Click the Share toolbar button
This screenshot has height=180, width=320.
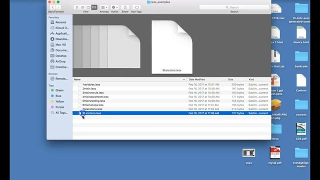coord(125,7)
